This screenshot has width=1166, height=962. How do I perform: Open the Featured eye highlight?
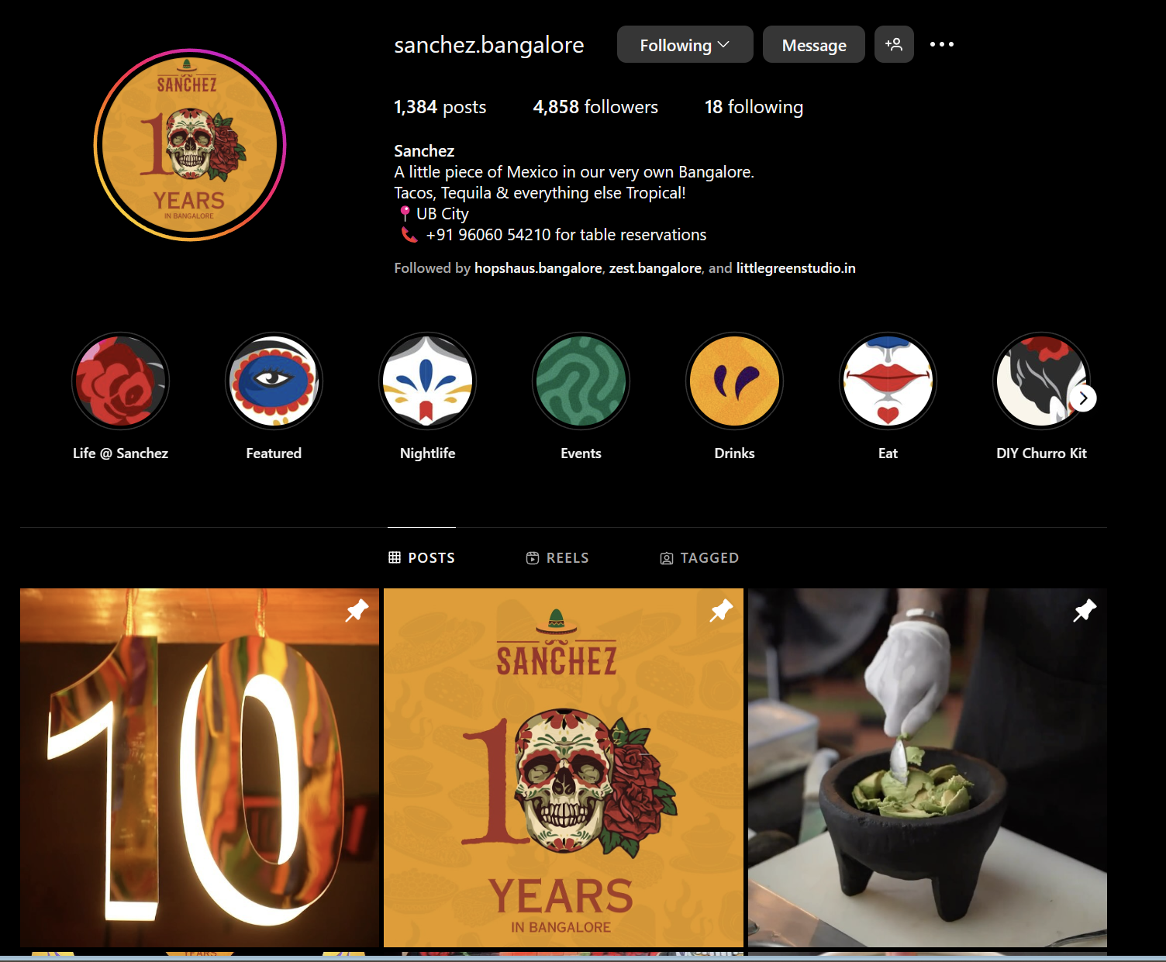click(274, 381)
